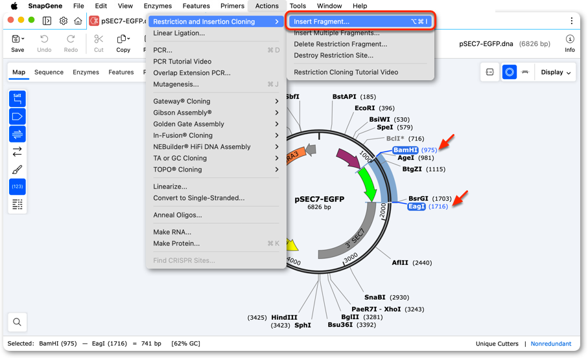
Task: Expand Gibson Assembly submenu
Action: [x=216, y=113]
